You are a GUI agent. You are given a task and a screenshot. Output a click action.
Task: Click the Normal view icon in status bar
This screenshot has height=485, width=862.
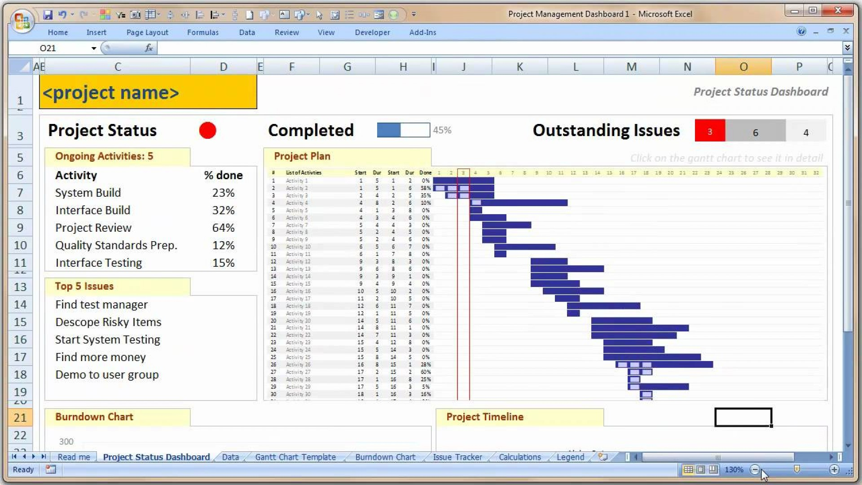pyautogui.click(x=688, y=469)
